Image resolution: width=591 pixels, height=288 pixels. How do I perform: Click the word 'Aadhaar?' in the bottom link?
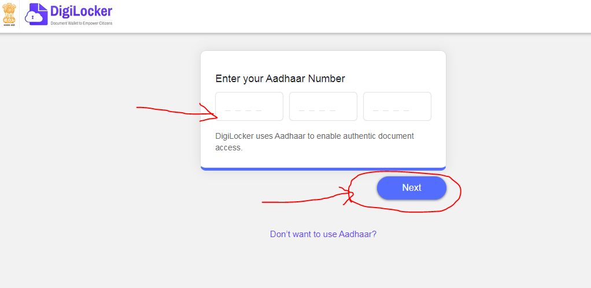357,234
